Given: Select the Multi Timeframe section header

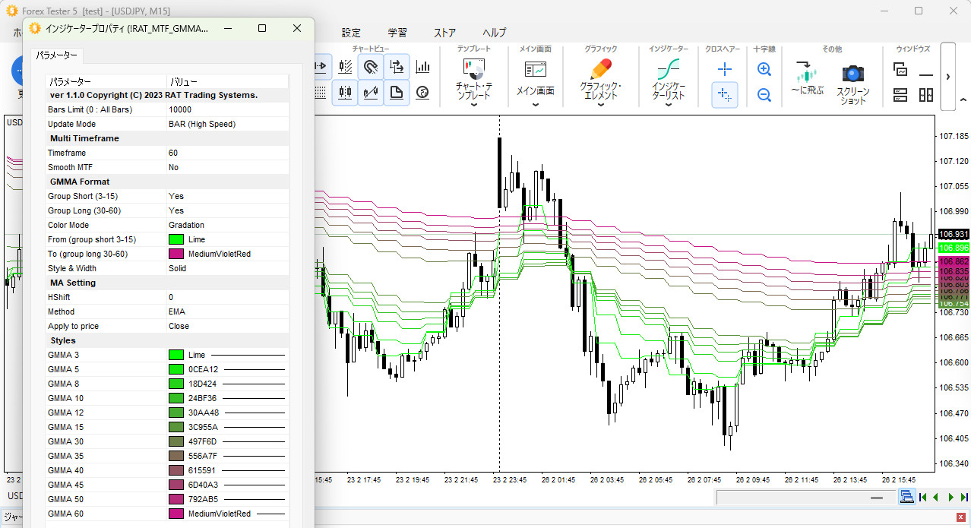Looking at the screenshot, I should pyautogui.click(x=166, y=138).
